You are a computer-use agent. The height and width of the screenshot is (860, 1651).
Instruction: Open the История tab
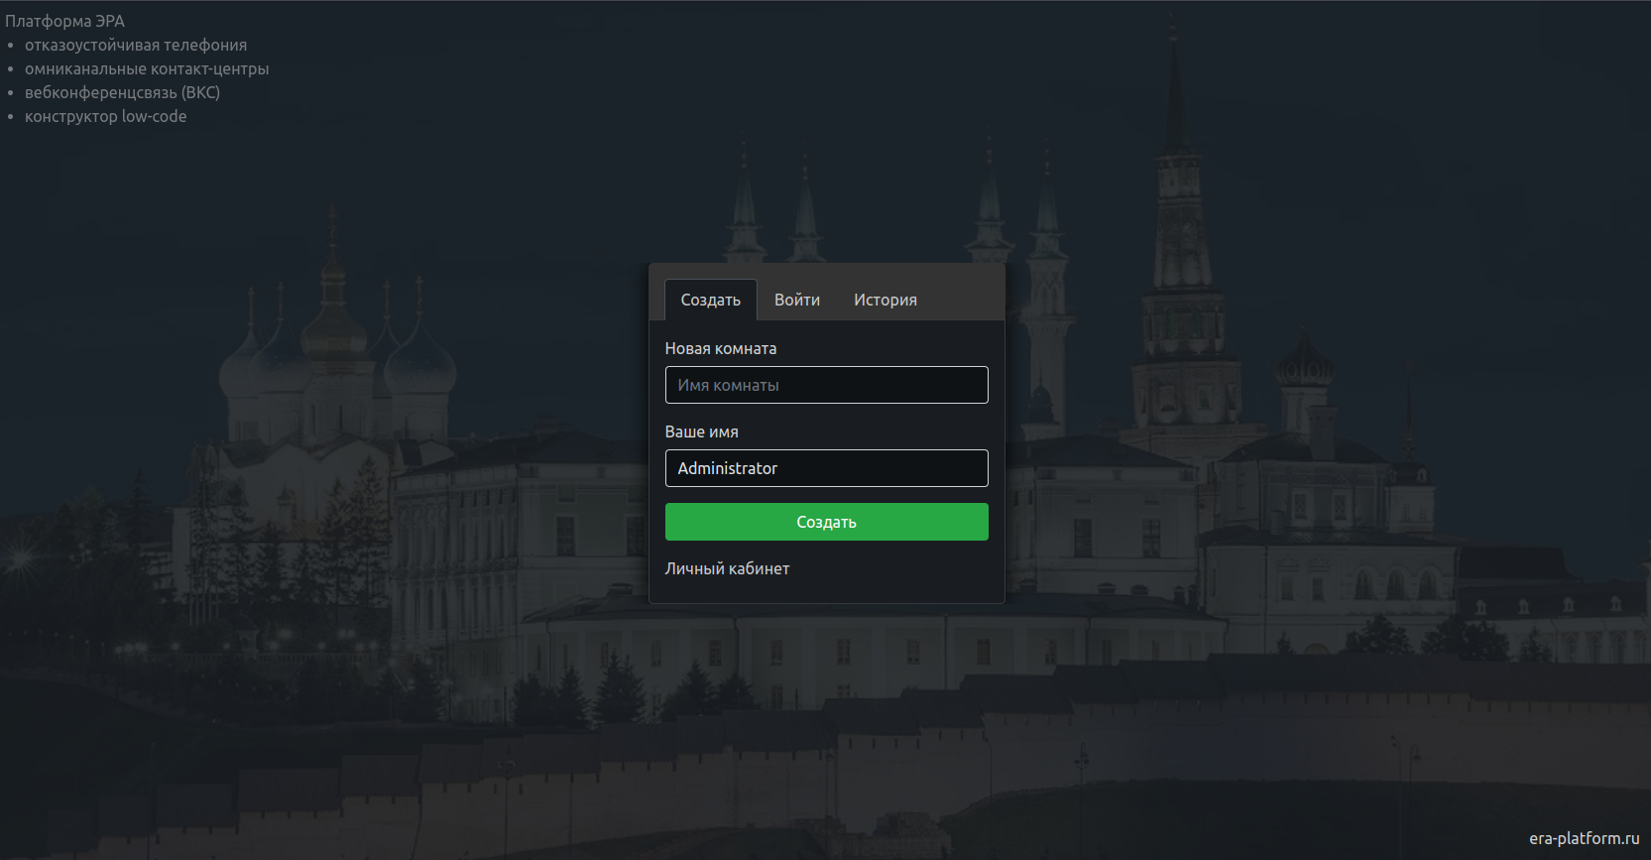pyautogui.click(x=885, y=300)
